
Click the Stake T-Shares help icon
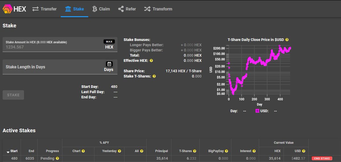click(x=154, y=76)
